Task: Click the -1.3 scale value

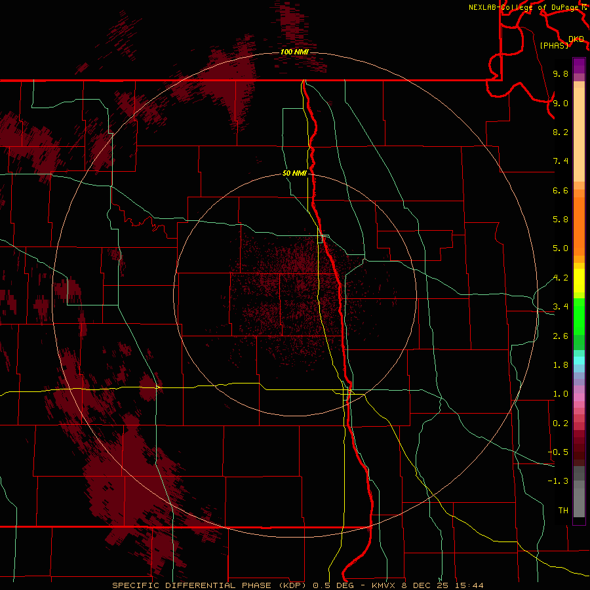Action: [x=558, y=481]
